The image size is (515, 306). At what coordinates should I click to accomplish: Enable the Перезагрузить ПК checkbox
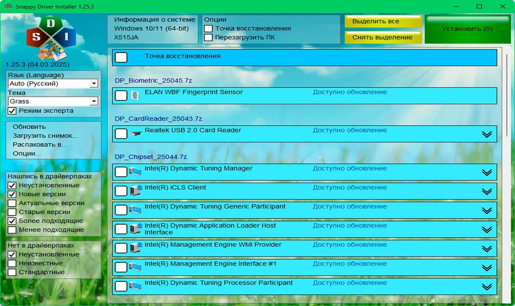(x=208, y=37)
